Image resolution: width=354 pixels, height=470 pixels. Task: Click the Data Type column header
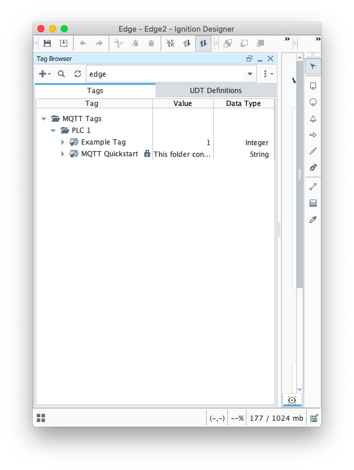click(244, 104)
